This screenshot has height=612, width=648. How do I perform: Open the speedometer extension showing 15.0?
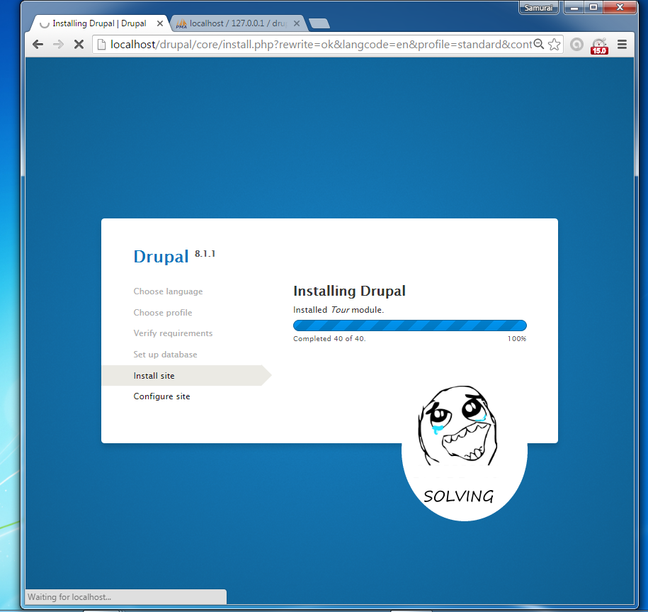(x=599, y=45)
